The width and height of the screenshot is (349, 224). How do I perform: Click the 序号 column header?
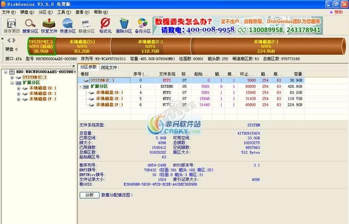coord(143,74)
